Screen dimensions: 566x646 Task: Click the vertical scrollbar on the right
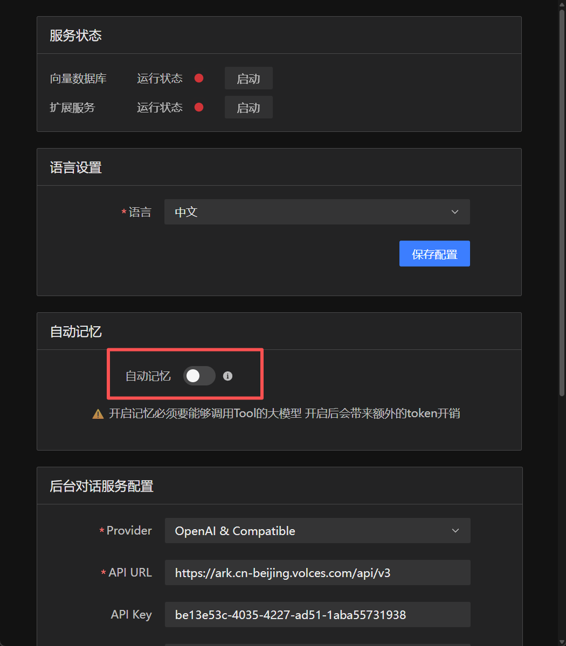[x=561, y=215]
